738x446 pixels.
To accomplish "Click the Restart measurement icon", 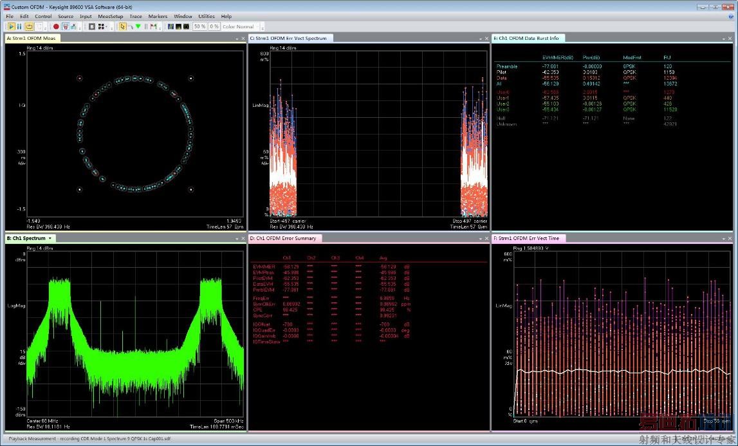I will [x=29, y=26].
